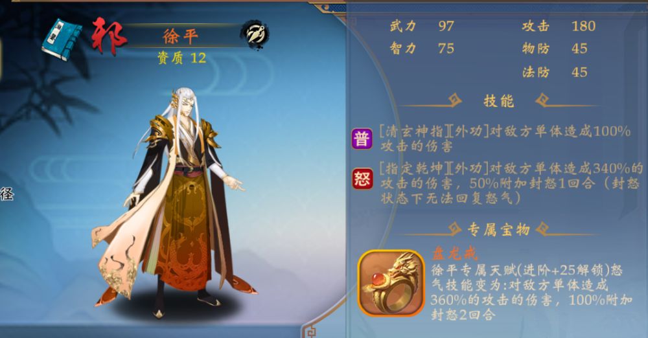Click the red 邪 faction emblem
This screenshot has width=648, height=338.
tap(108, 36)
